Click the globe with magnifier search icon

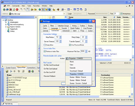[40, 9]
